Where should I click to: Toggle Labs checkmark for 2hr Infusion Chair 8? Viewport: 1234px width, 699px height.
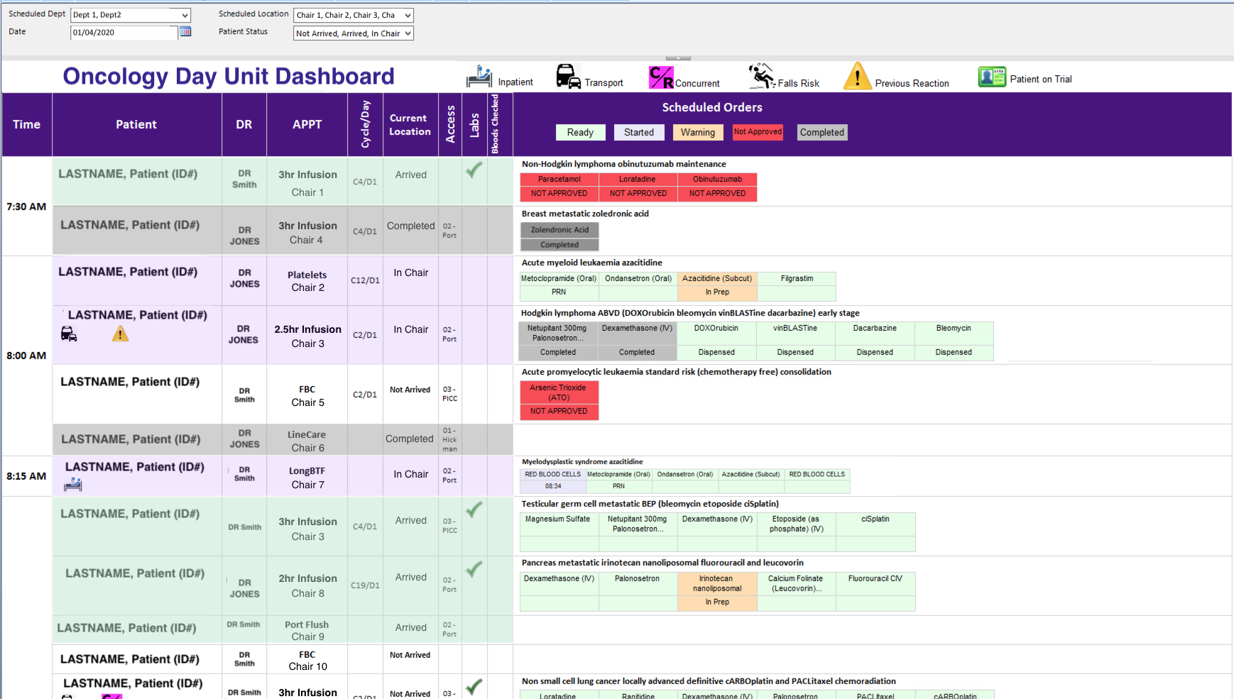pos(474,569)
